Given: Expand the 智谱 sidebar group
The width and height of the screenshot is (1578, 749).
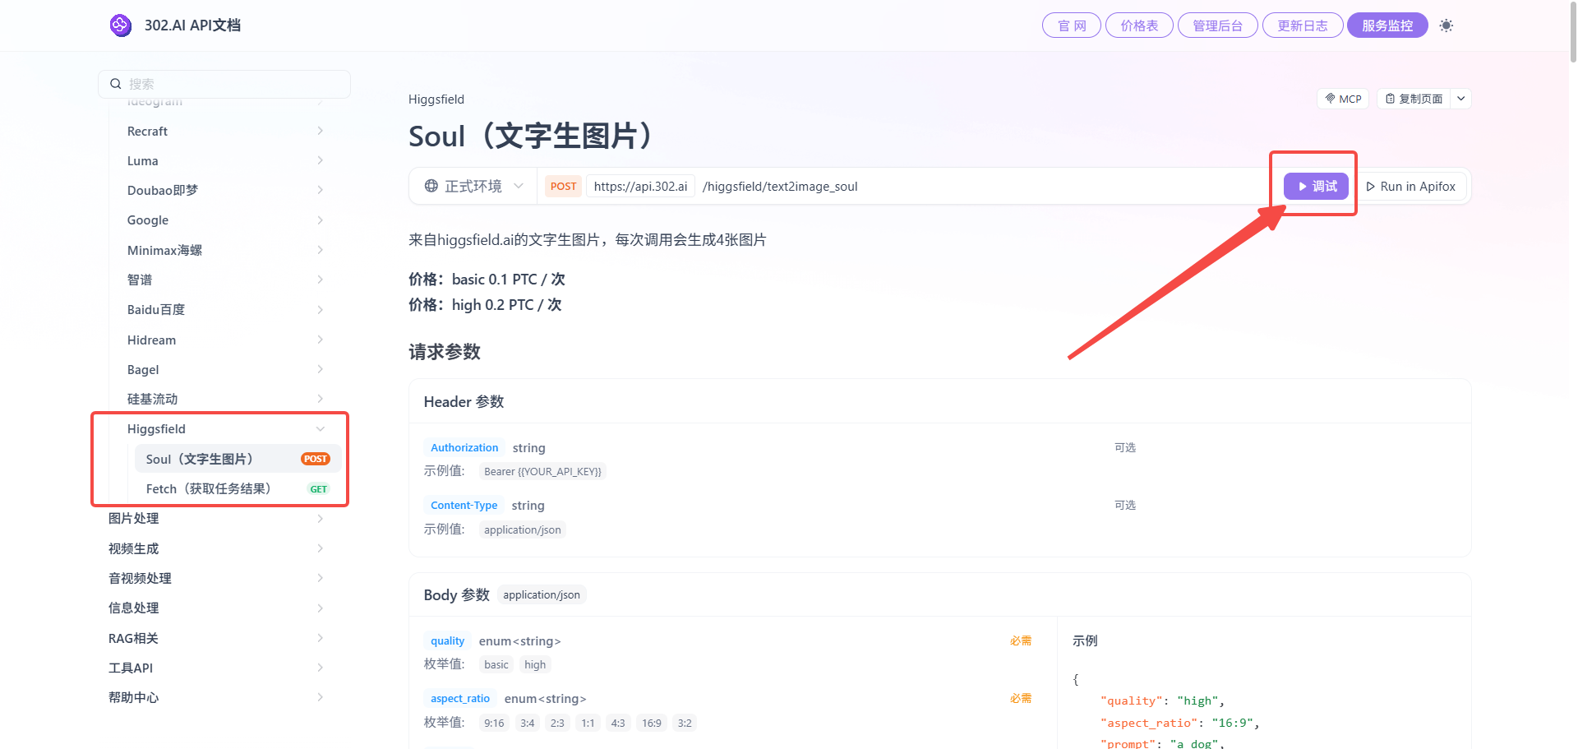Looking at the screenshot, I should tap(225, 280).
